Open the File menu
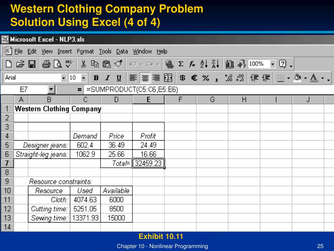The height and width of the screenshot is (251, 334). click(x=19, y=51)
